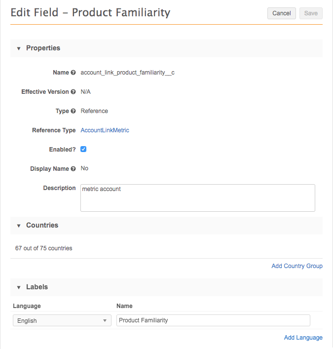The width and height of the screenshot is (333, 349).
Task: Uncheck the Enabled? checkbox
Action: 84,149
